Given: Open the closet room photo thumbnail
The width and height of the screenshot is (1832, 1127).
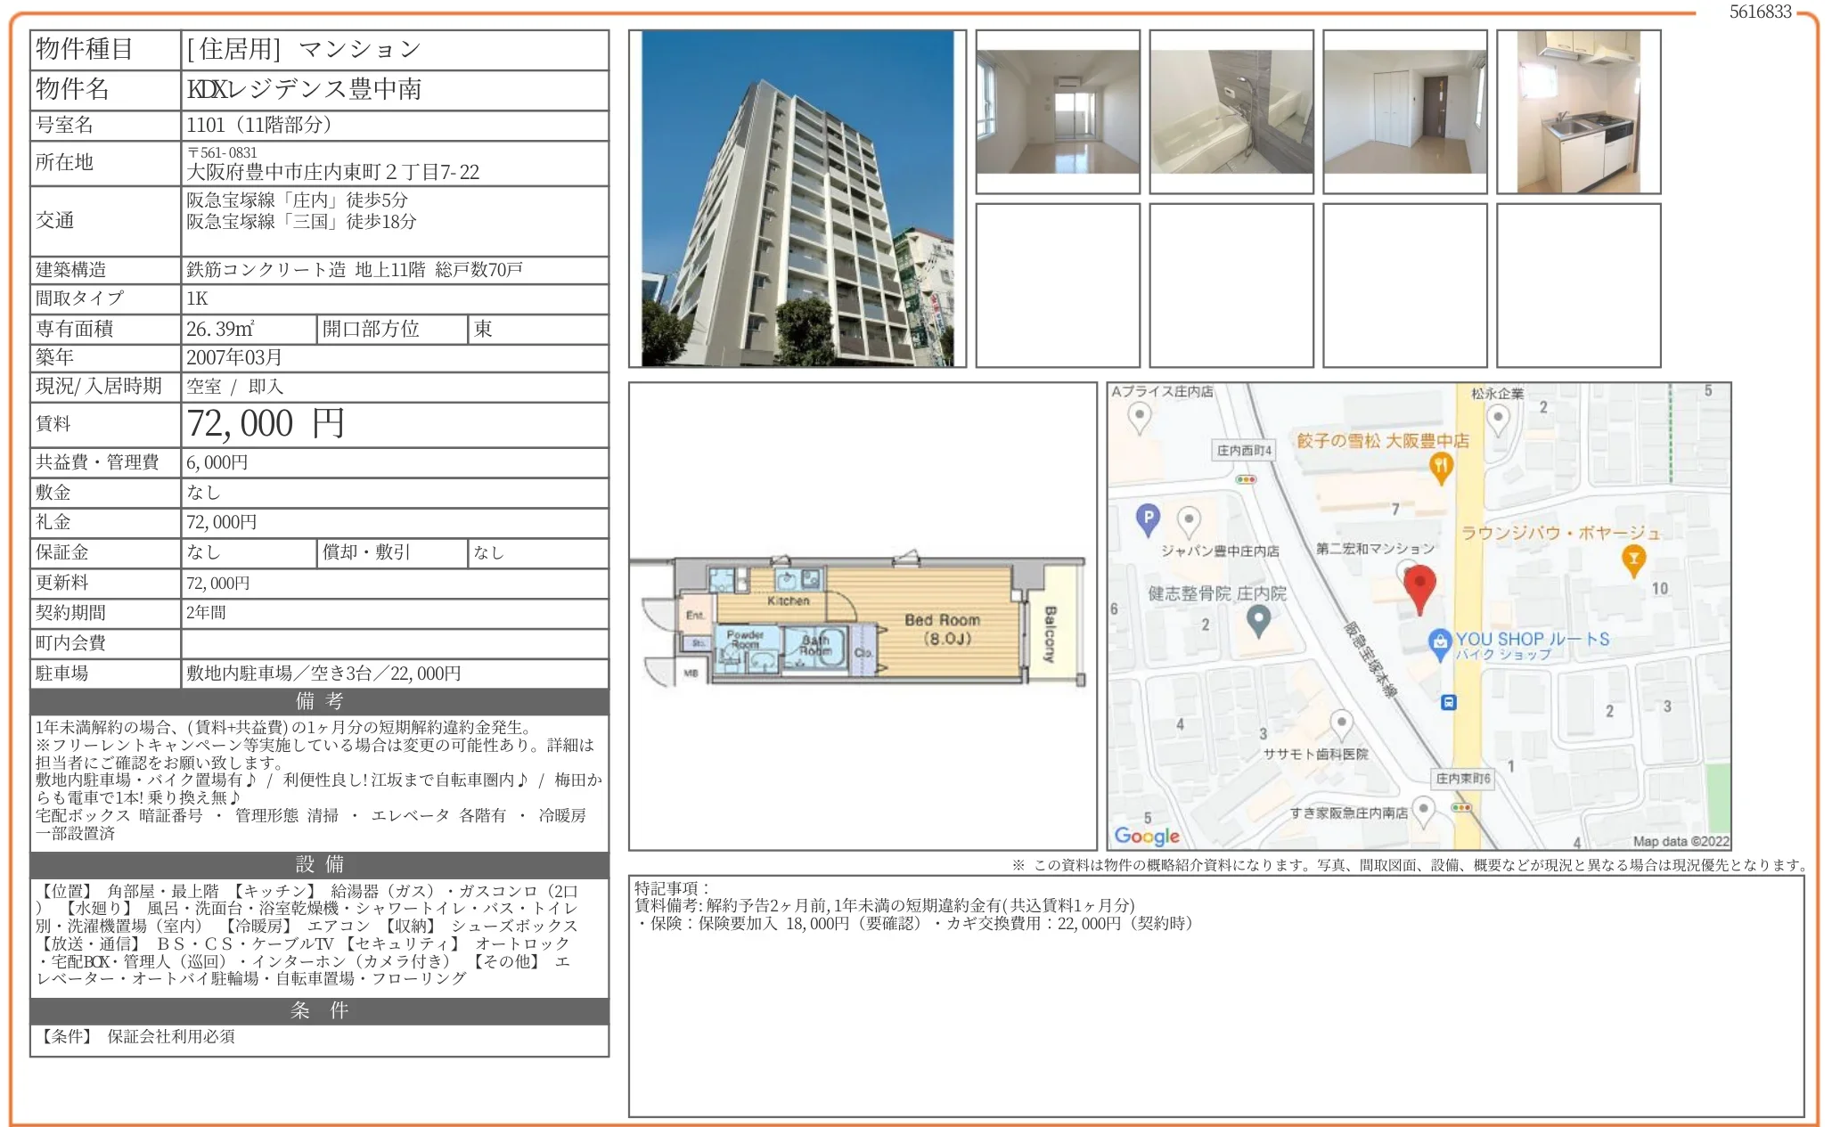Looking at the screenshot, I should [x=1404, y=111].
